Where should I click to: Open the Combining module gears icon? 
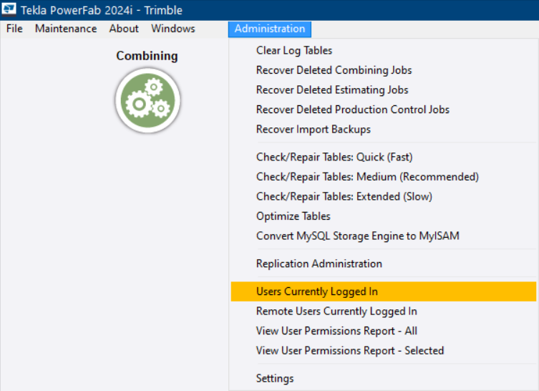tap(147, 100)
